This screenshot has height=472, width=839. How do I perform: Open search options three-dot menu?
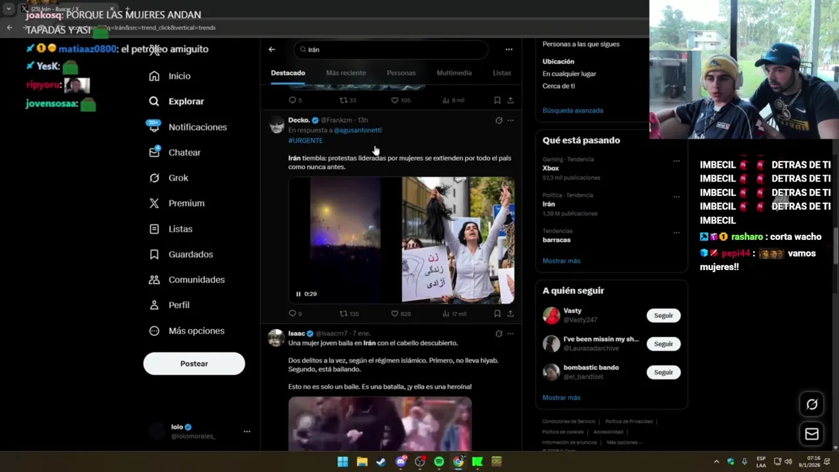click(x=509, y=49)
